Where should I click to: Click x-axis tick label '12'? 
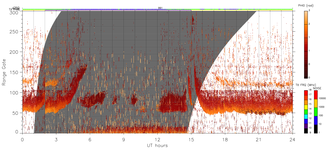[157, 140]
